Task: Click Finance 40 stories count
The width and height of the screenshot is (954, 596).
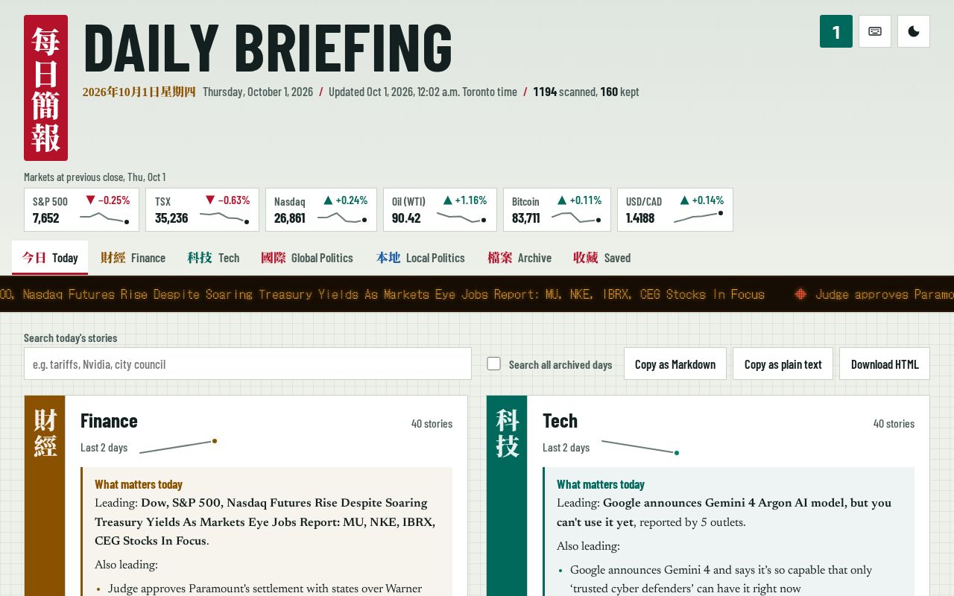Action: pos(432,423)
